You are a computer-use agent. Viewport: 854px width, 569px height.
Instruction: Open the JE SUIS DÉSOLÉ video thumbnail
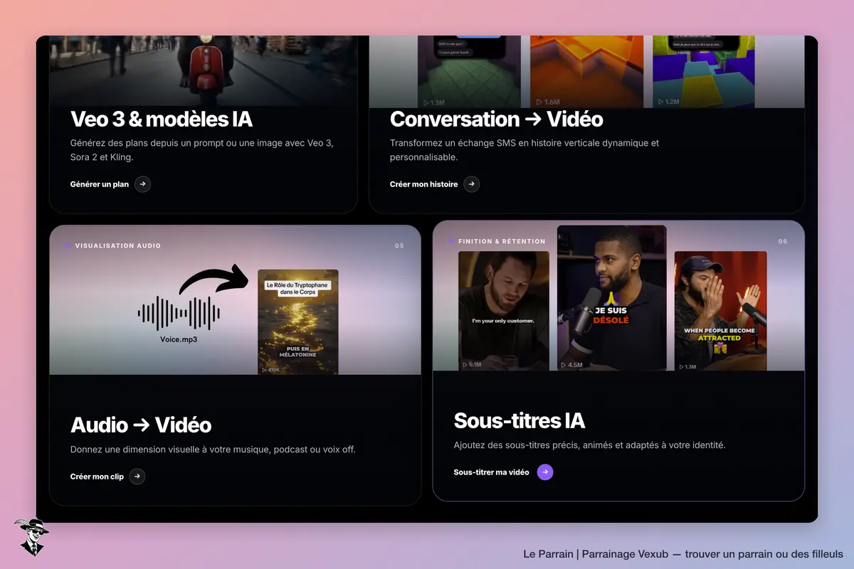tap(612, 297)
